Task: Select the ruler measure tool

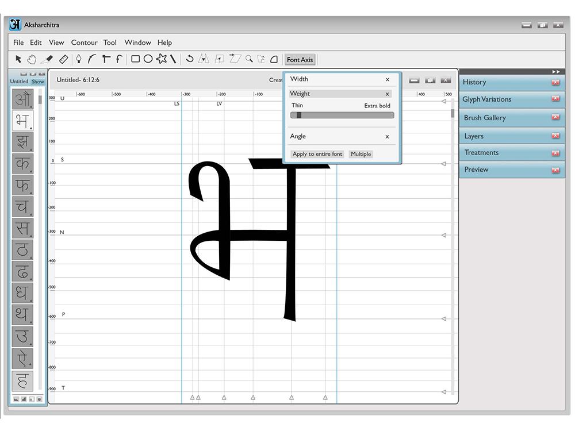Action: [x=63, y=59]
